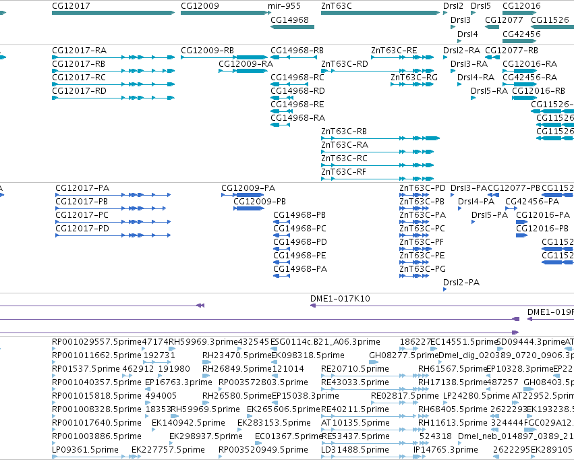Click transcript ZnT63C-RG
The image size is (574, 460).
tap(414, 77)
